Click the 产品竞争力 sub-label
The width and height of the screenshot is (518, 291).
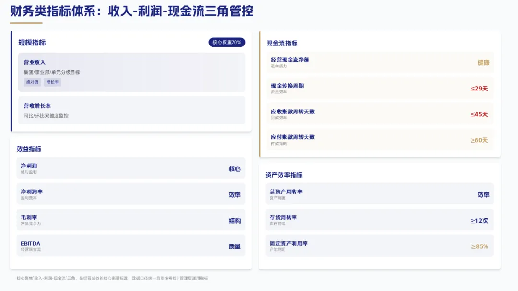tap(31, 224)
